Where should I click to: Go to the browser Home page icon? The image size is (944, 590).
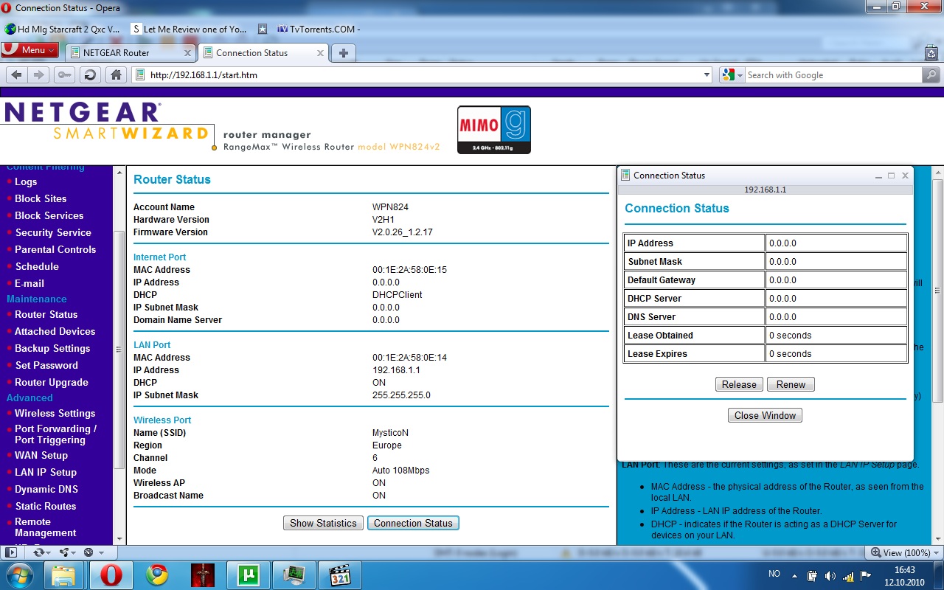click(x=116, y=74)
